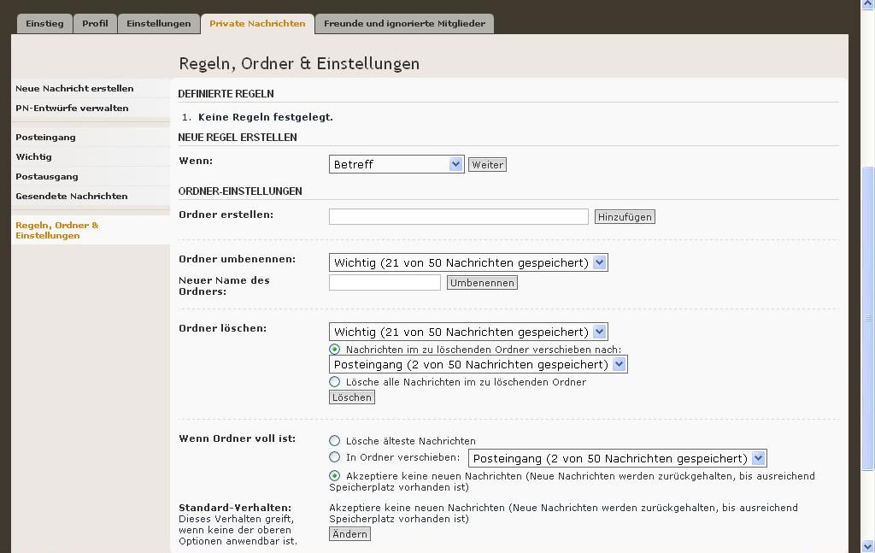Expand the Ordner löschen folder dropdown
Image resolution: width=875 pixels, height=553 pixels.
pos(468,332)
